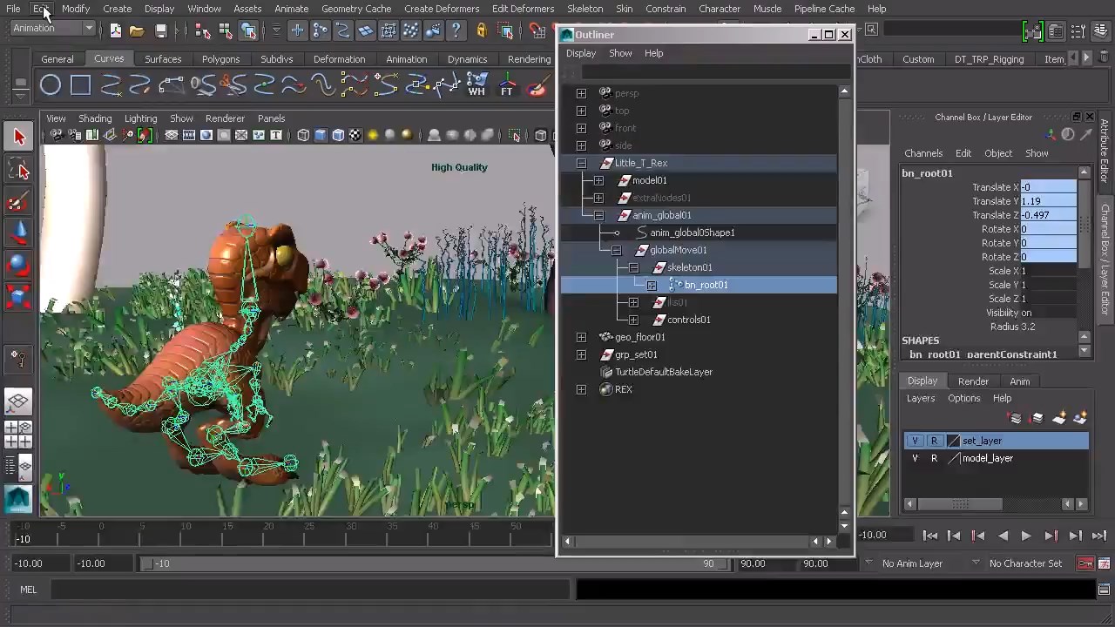The image size is (1115, 627).
Task: Move selected layer down icon
Action: coord(1037,419)
